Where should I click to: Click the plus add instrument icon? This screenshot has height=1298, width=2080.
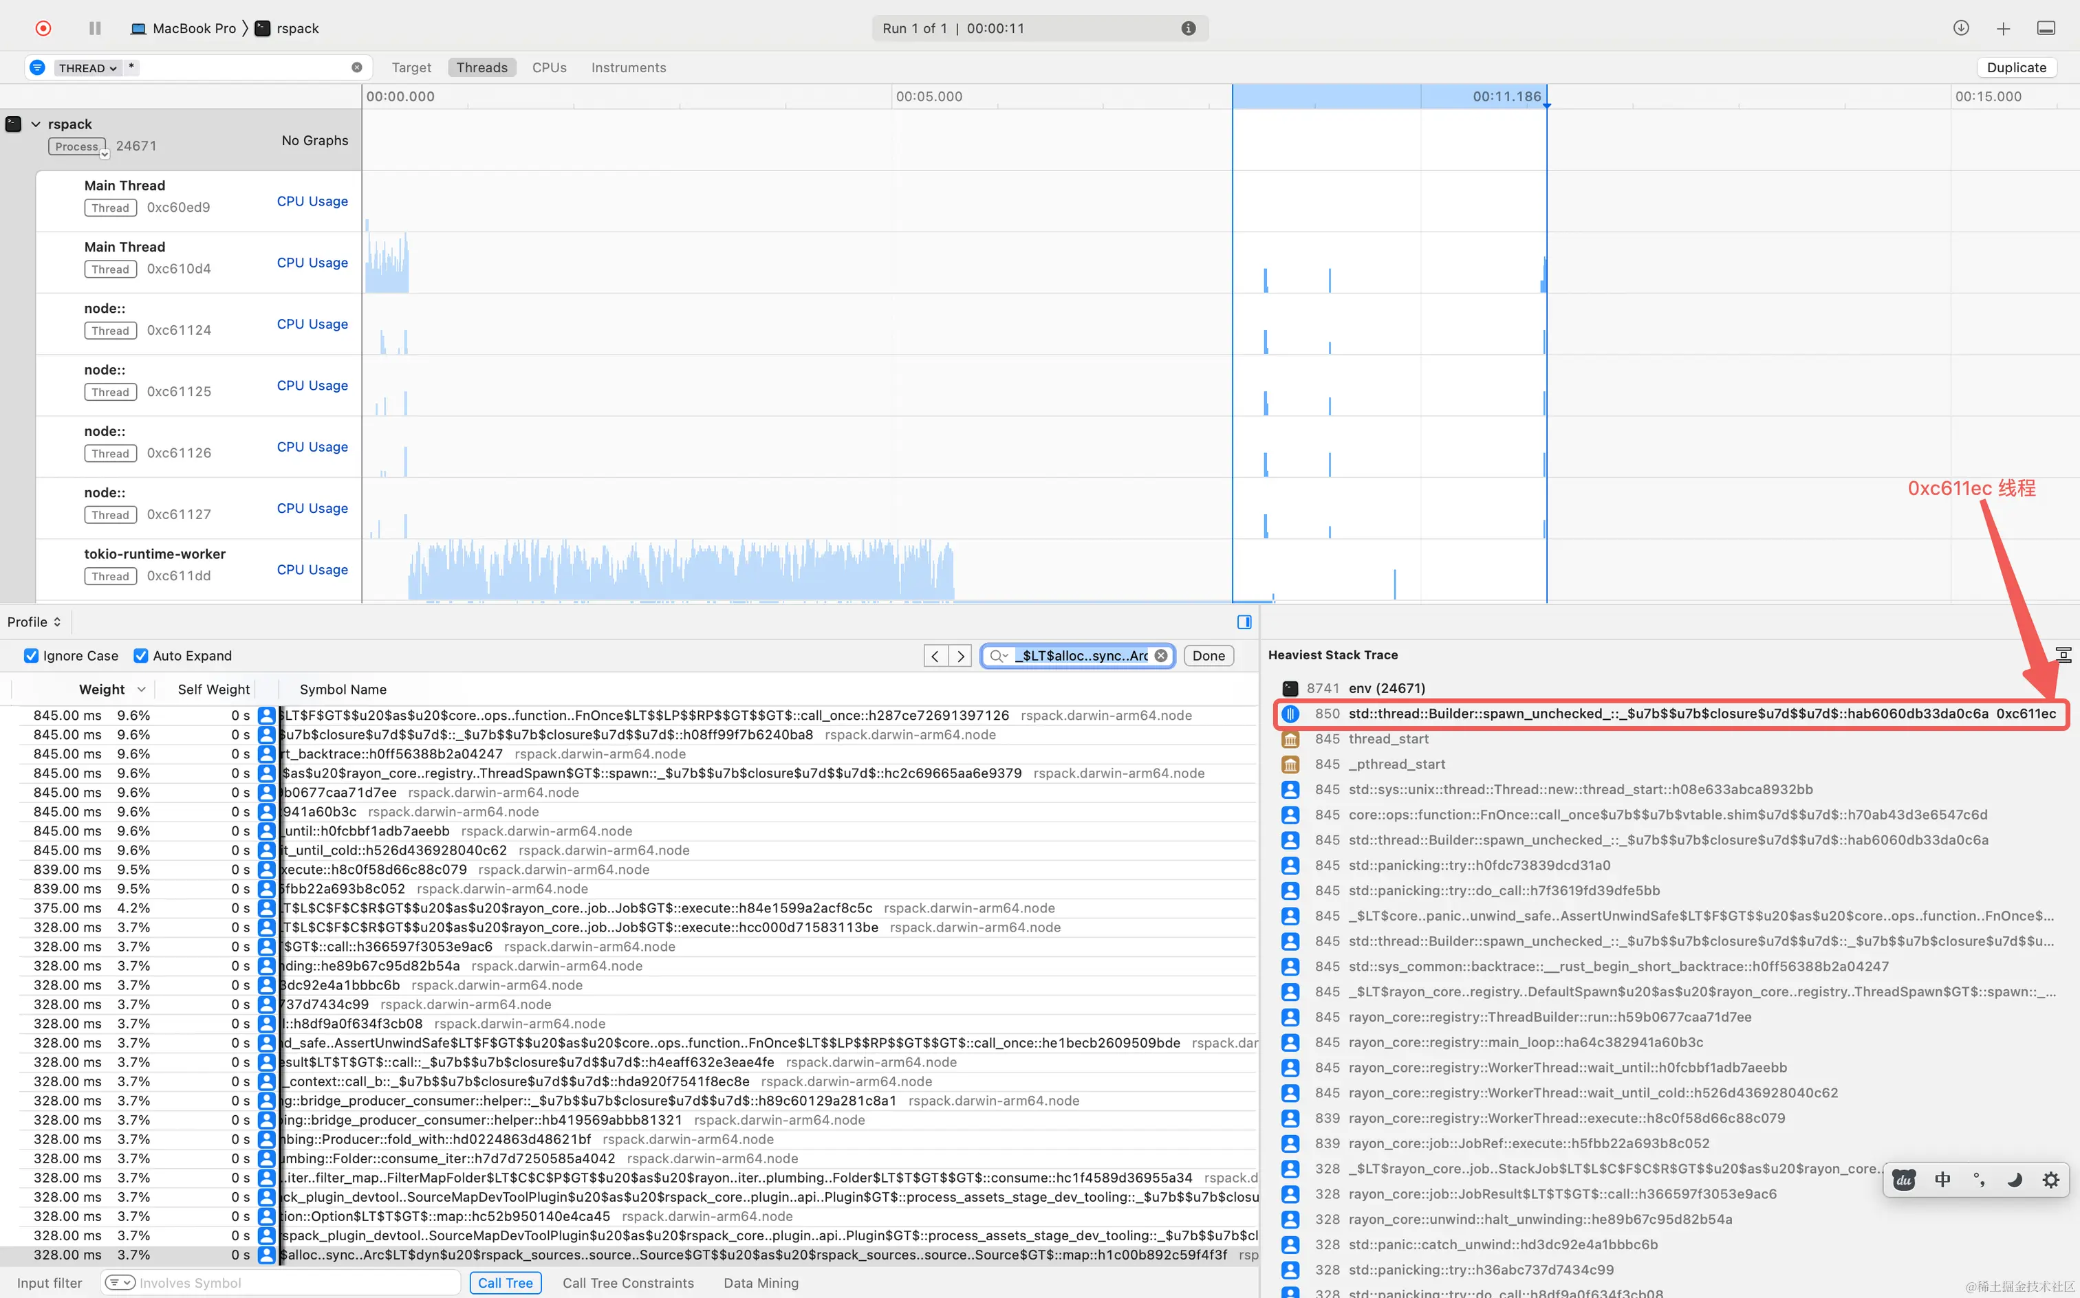pos(2003,28)
